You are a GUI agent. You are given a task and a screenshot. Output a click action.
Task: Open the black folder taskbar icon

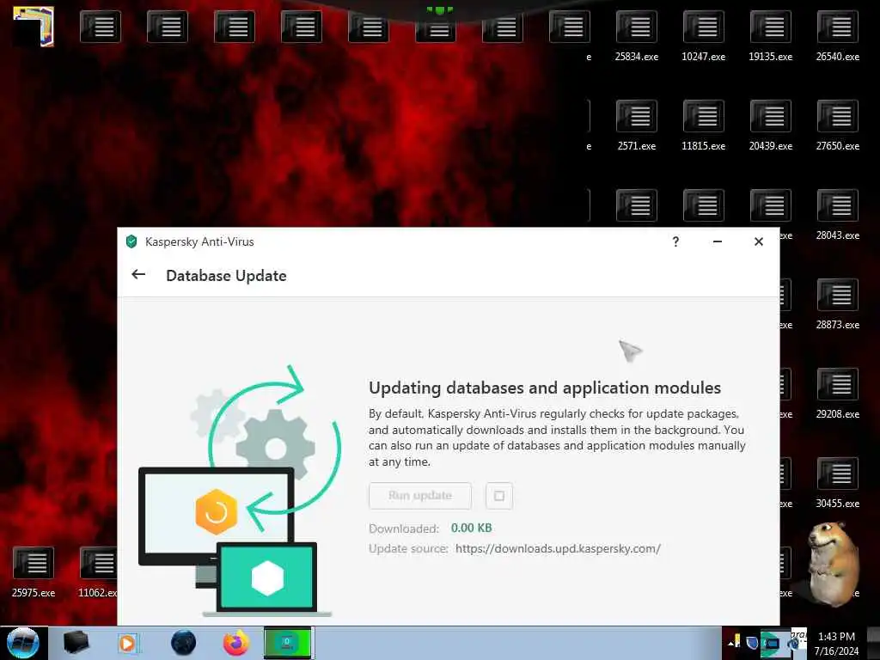coord(76,643)
